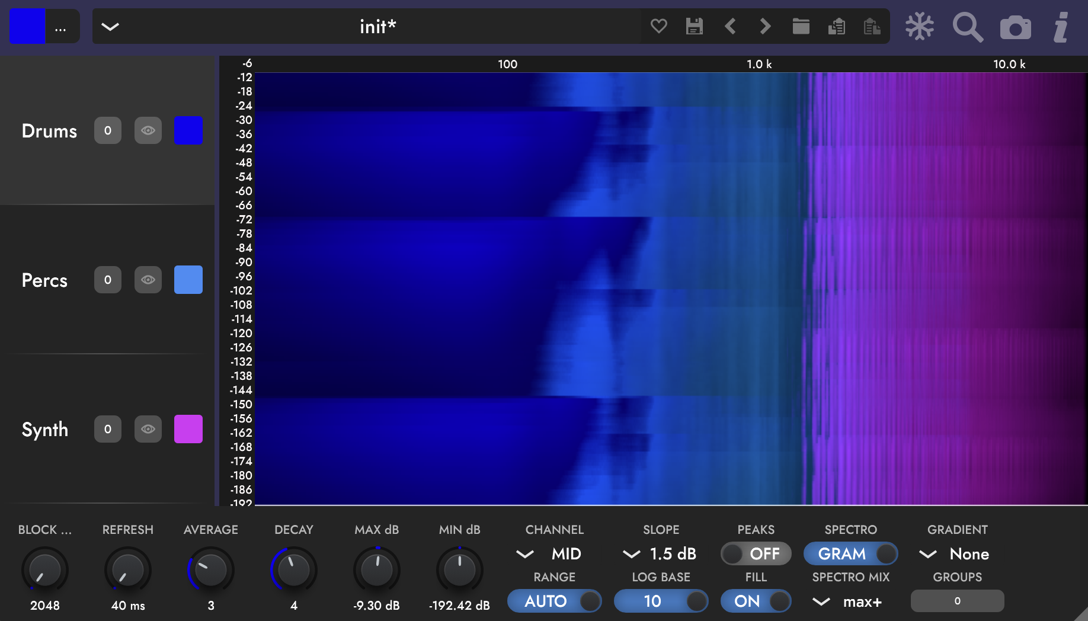Open the preset menu chevron
Screen dimensions: 1088x621
110,26
